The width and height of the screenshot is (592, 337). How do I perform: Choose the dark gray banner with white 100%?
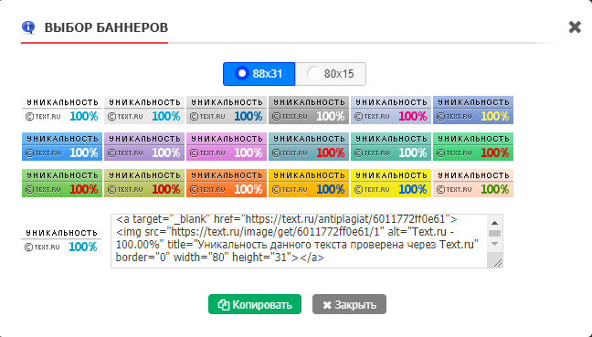(x=309, y=110)
